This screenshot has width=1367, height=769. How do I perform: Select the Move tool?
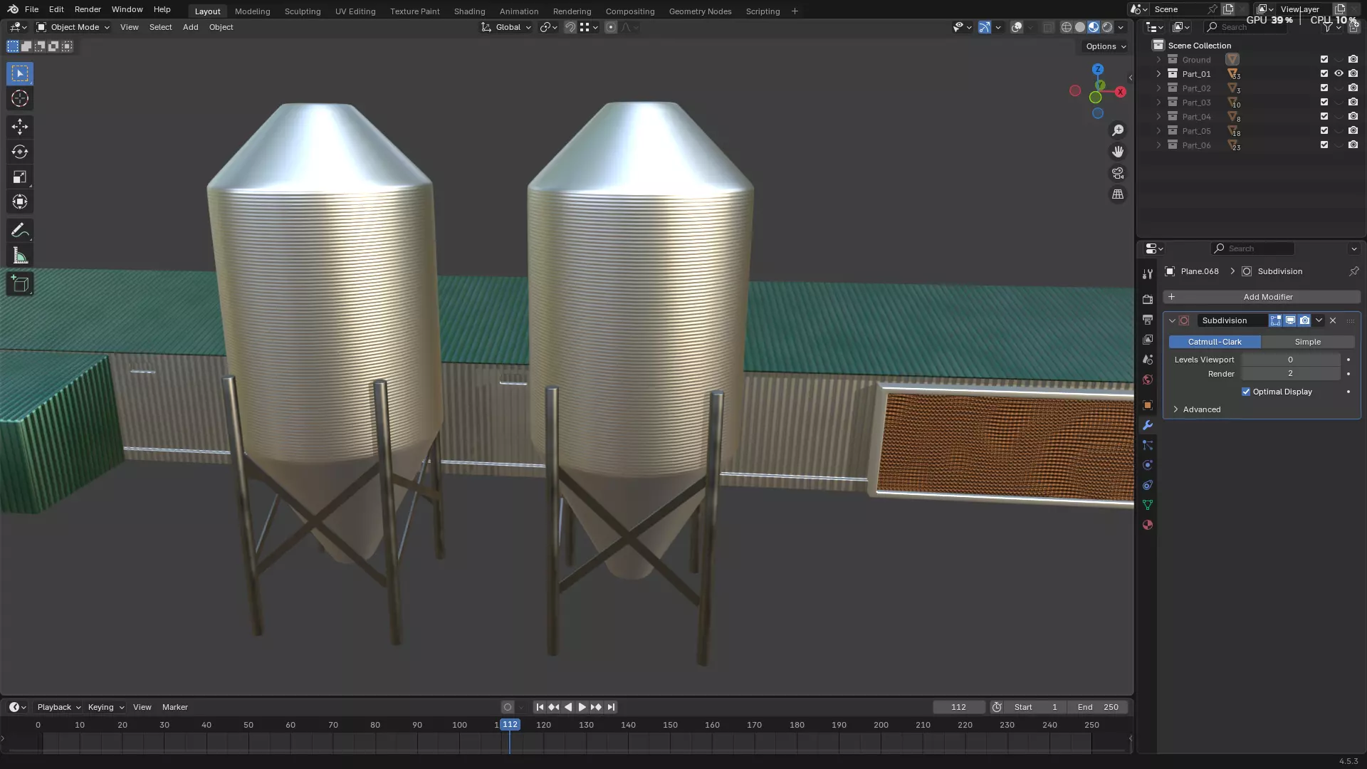20,127
